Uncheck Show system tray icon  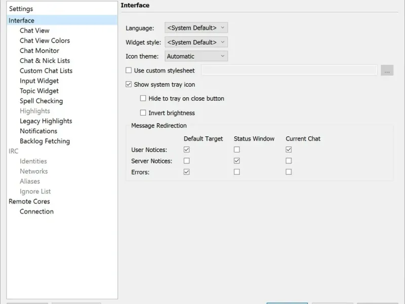coord(129,84)
